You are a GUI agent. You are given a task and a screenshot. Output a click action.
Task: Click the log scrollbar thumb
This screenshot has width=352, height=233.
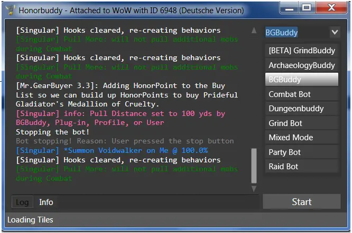tap(254, 166)
